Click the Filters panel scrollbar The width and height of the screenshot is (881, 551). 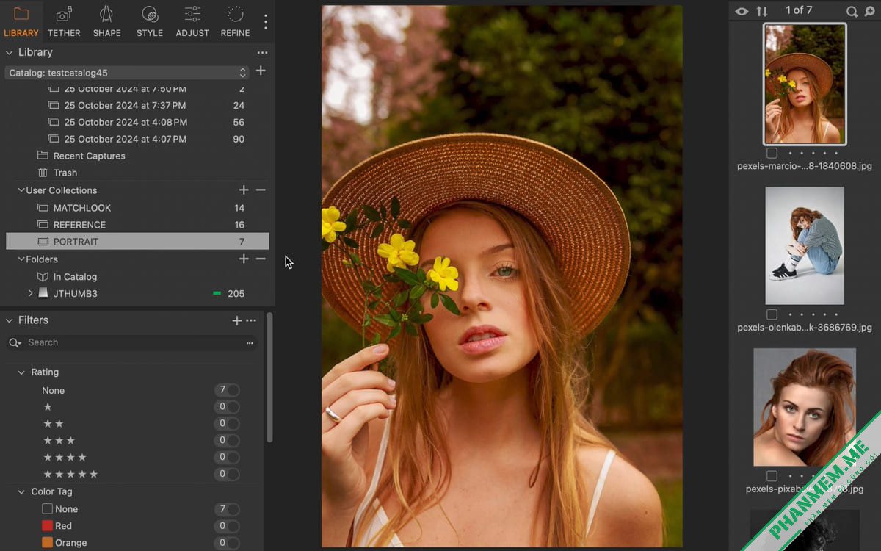(x=269, y=378)
